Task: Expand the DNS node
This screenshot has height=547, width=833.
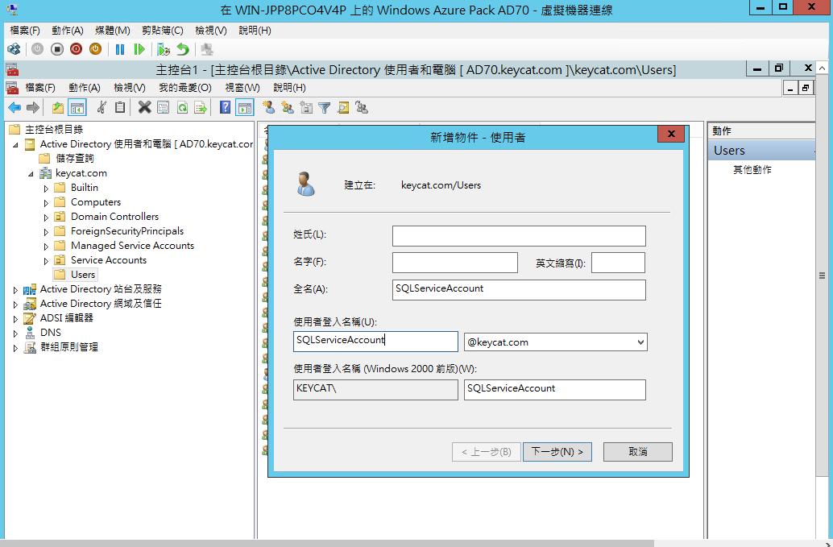Action: tap(15, 333)
